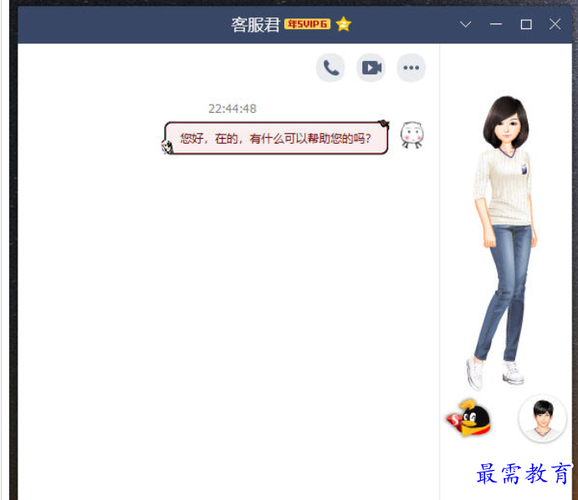The height and width of the screenshot is (500, 578).
Task: Open the title bar dropdown chevron
Action: (466, 25)
